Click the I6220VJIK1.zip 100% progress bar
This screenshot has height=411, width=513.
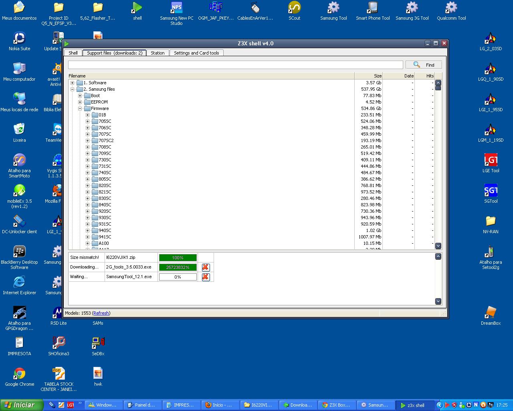point(178,258)
